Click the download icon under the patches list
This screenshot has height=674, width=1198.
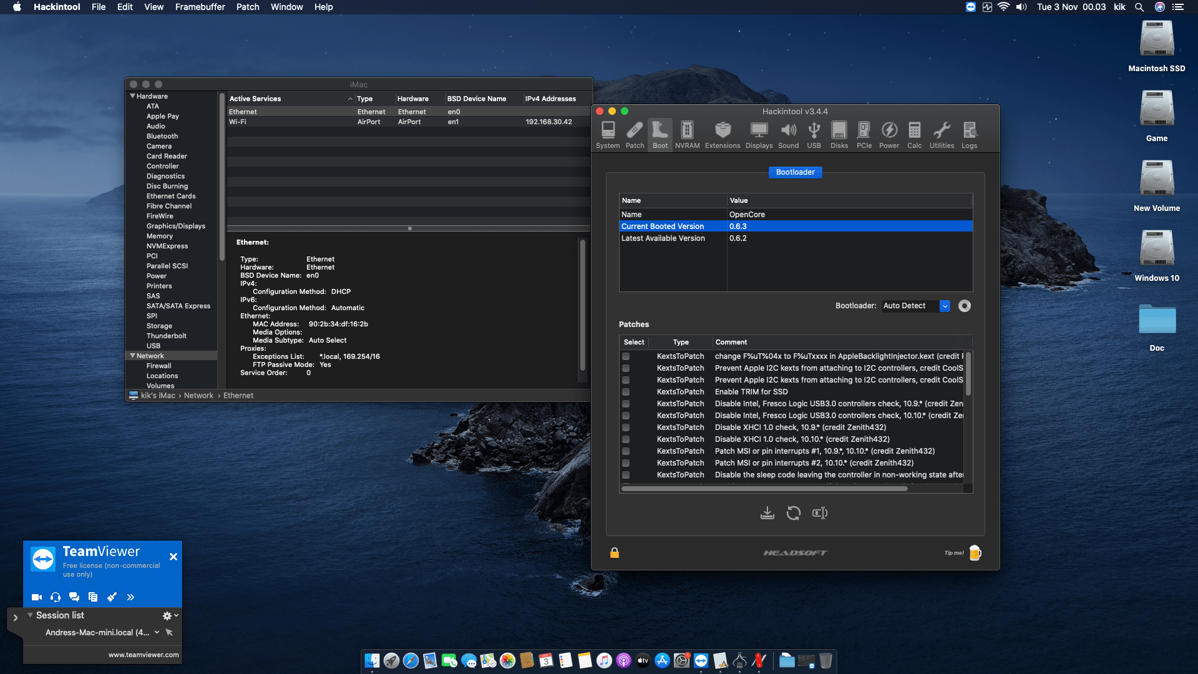[x=767, y=513]
